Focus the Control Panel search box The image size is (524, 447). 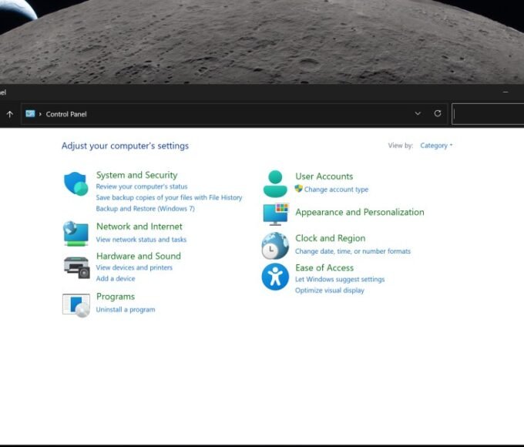489,114
